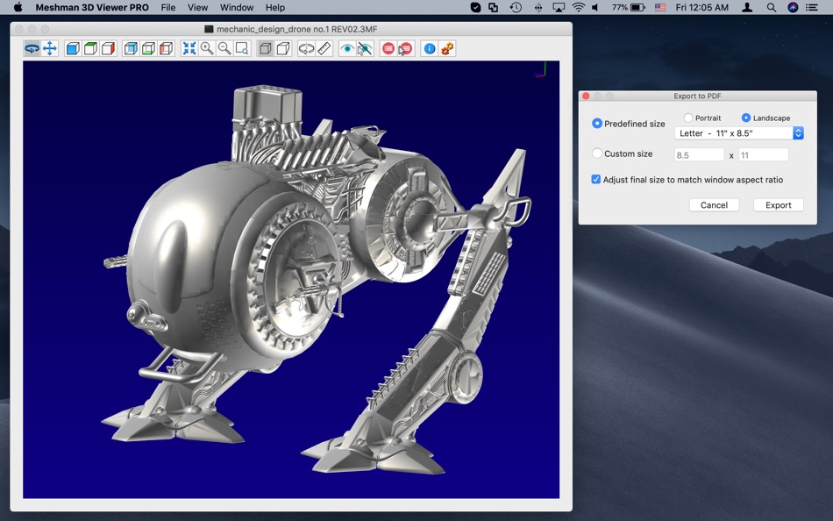Click the zoom out magnifier icon
The height and width of the screenshot is (521, 833).
tap(224, 49)
